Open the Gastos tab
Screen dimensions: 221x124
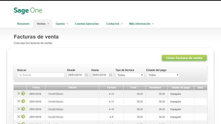(60, 24)
